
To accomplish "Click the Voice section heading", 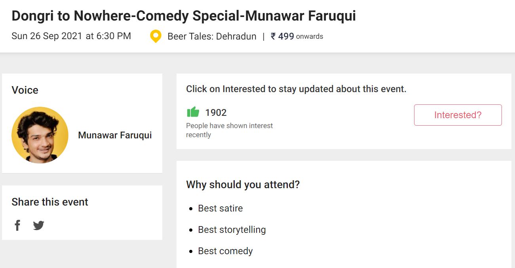I will coord(25,90).
